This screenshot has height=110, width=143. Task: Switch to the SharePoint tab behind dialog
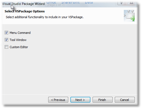[70, 2]
